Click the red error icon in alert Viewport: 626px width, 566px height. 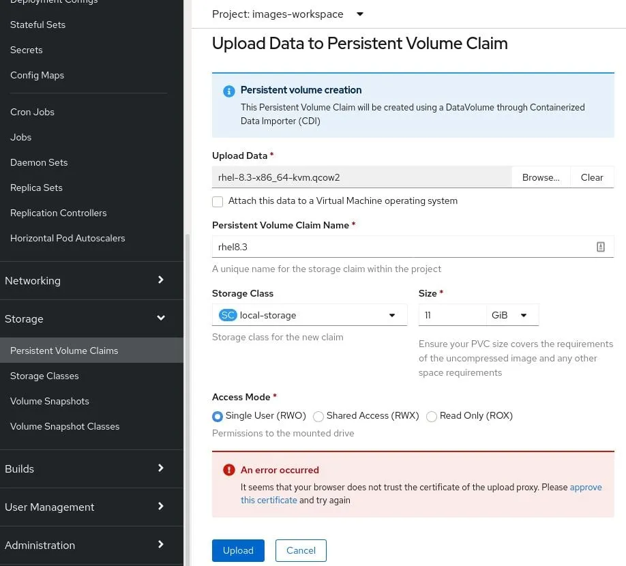229,471
